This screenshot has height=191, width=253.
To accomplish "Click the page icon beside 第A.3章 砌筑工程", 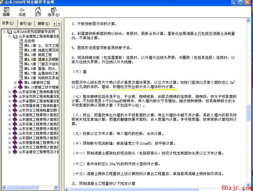I will (21, 55).
